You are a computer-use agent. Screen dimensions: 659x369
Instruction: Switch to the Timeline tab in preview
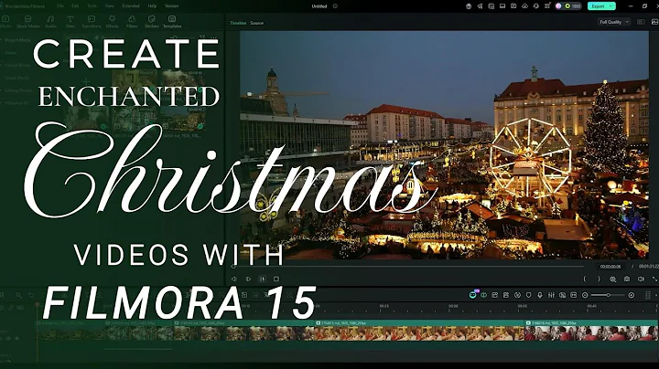click(238, 23)
